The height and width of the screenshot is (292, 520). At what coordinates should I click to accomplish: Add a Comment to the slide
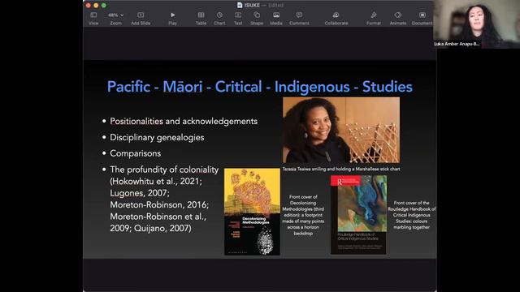click(x=299, y=19)
